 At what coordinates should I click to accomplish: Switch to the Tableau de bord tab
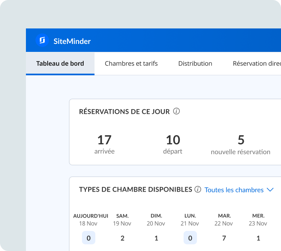[60, 64]
